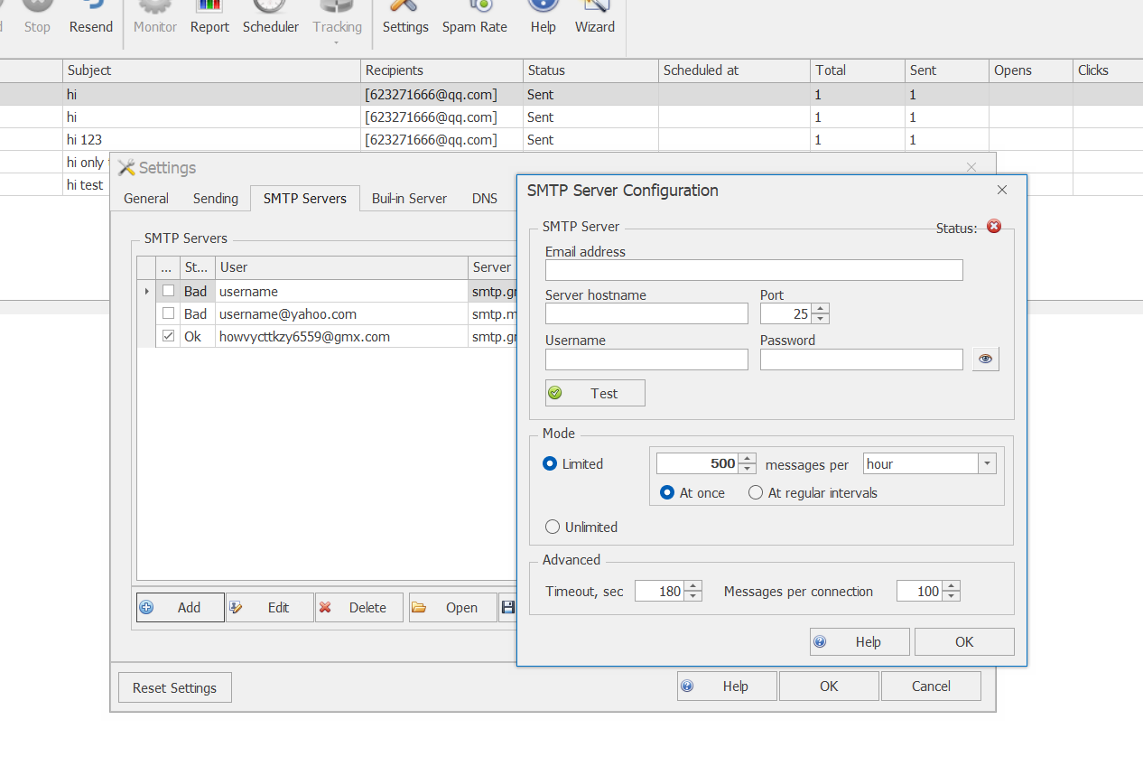1143x775 pixels.
Task: Uncheck the howvycttkzy6559@gmx.com server checkbox
Action: [x=168, y=336]
